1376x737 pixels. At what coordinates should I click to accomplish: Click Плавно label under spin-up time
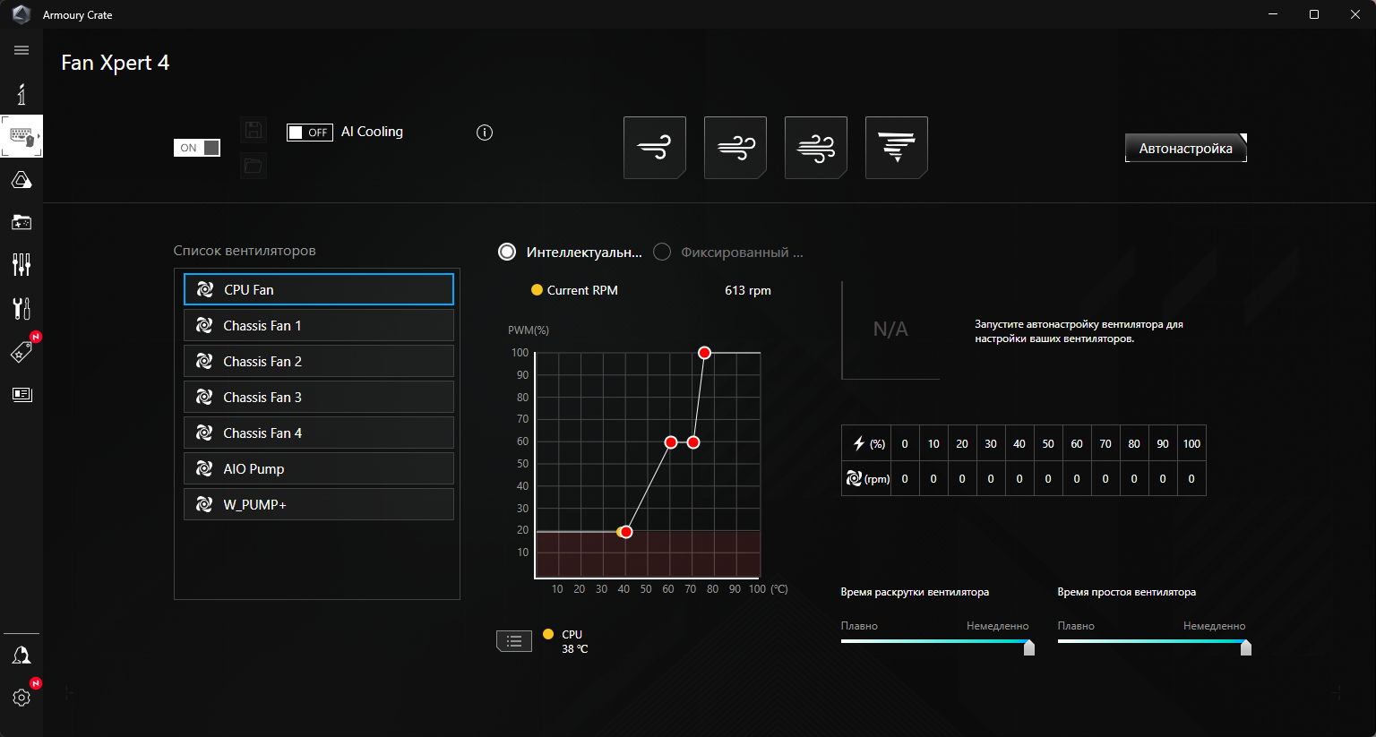[x=859, y=626]
